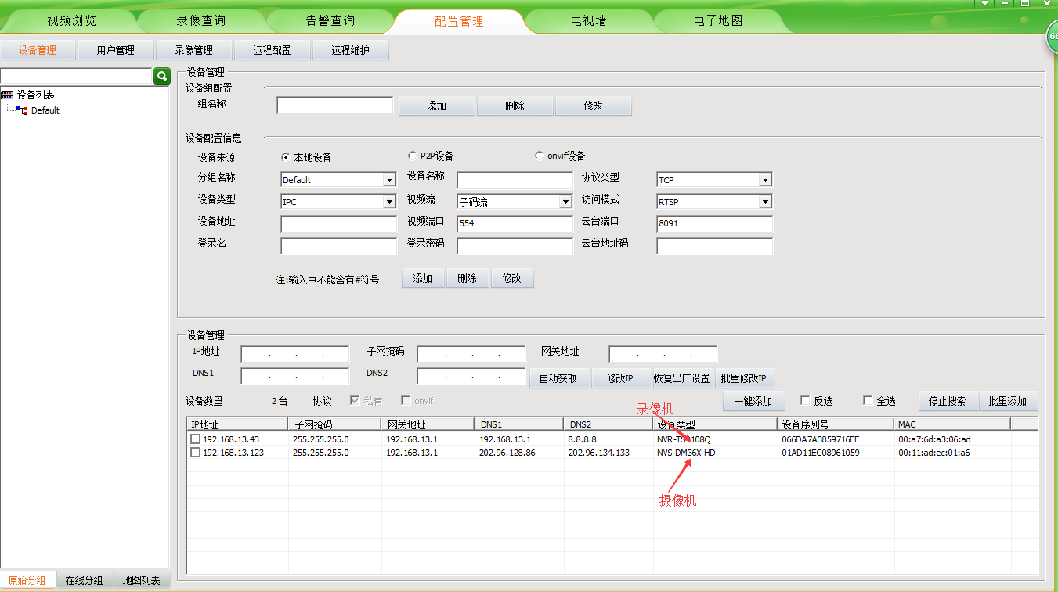Open the 用户管理 sub-tab

116,50
